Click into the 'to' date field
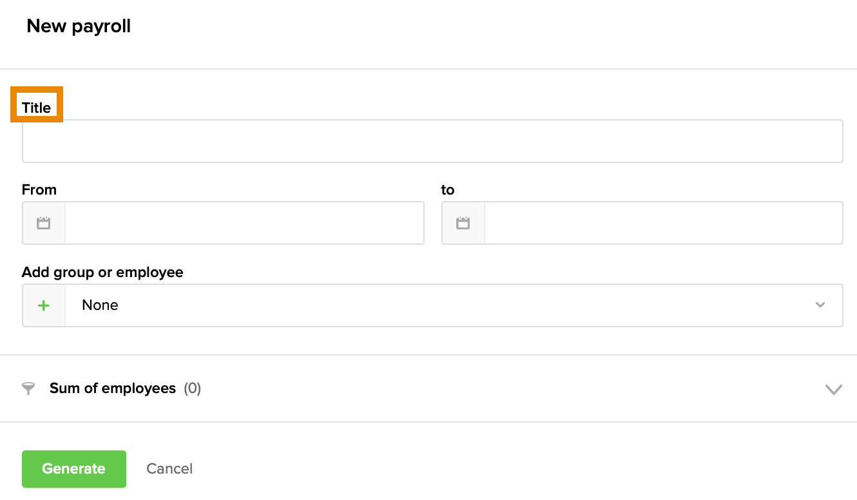Screen dimensions: 857x500 pos(663,223)
